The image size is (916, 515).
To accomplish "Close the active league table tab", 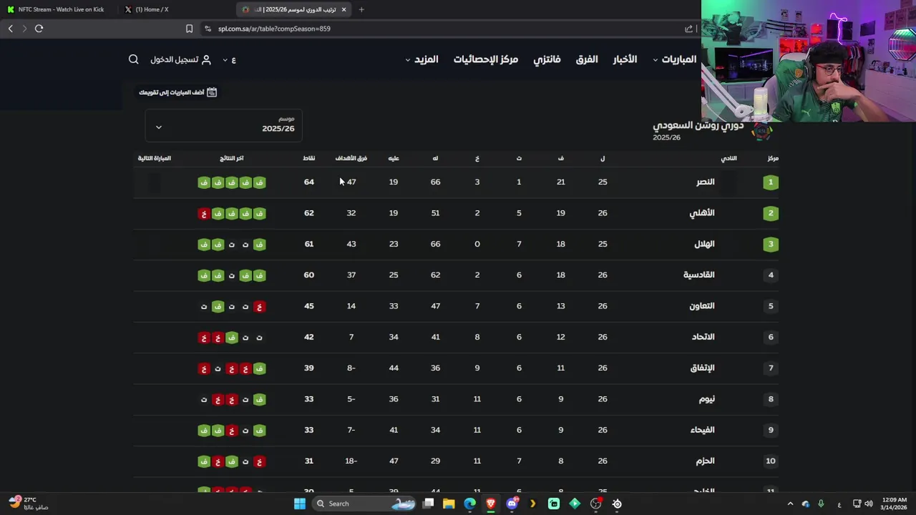I will (x=343, y=9).
